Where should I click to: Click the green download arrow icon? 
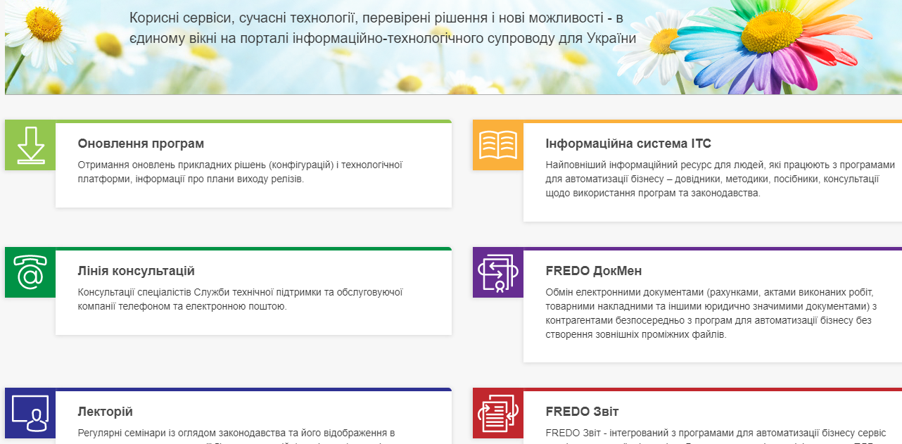[x=30, y=145]
